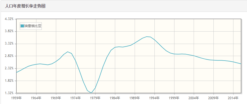The width and height of the screenshot is (247, 104).
Task: Select the 2014年 x-axis label
Action: (x=233, y=98)
